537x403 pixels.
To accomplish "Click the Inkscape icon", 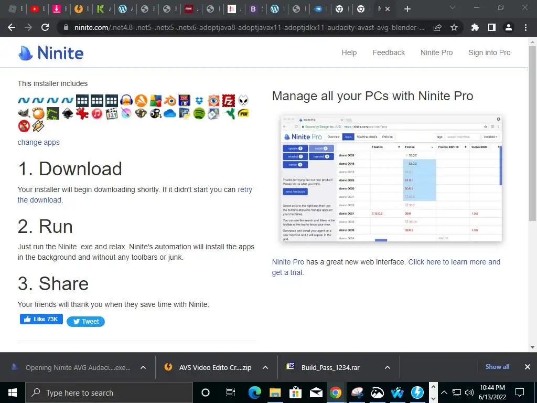I will click(68, 113).
